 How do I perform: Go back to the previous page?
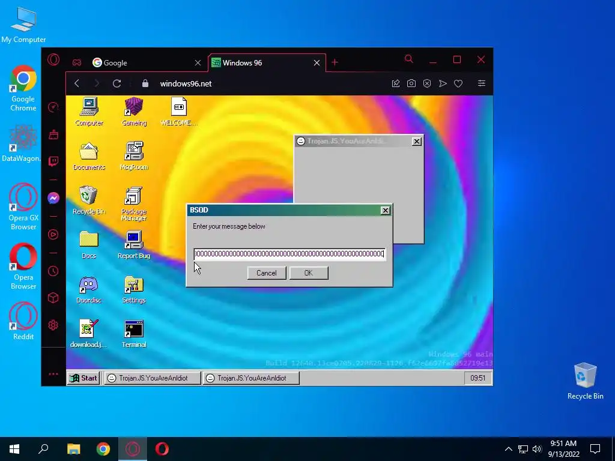click(x=77, y=83)
